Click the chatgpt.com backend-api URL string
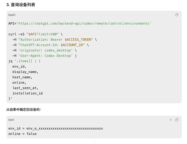 [84, 24]
